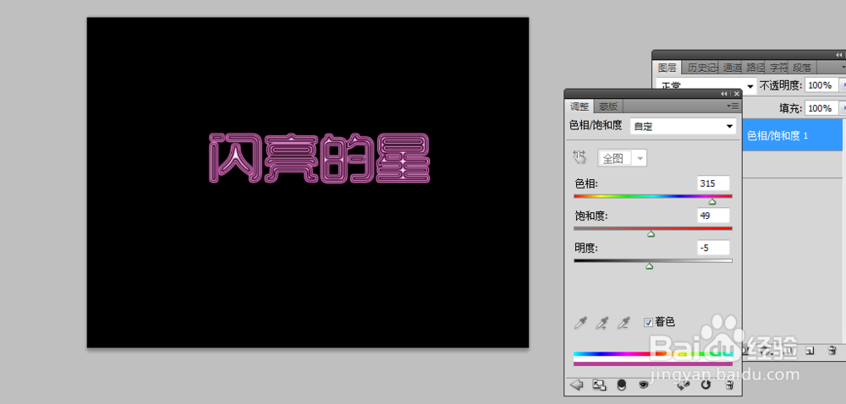The image size is (846, 404).
Task: Collapse the Adjustments panel with the double-arrow icon
Action: pyautogui.click(x=724, y=94)
